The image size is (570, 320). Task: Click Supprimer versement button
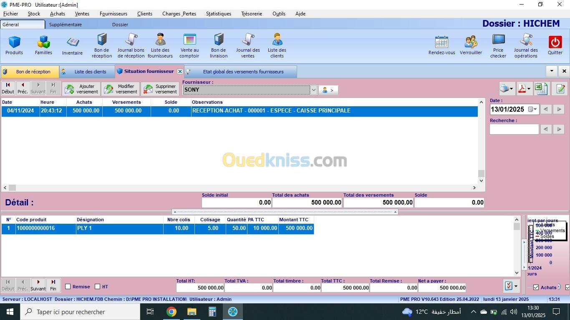coord(160,89)
